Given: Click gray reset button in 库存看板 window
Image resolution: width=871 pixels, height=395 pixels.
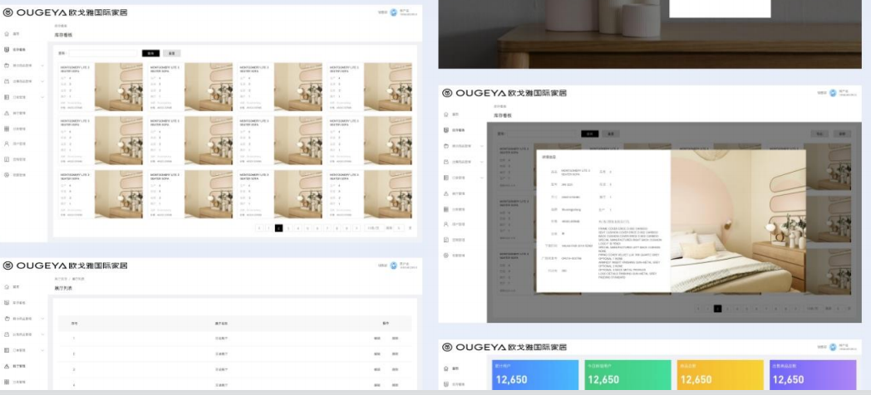Looking at the screenshot, I should pos(172,53).
